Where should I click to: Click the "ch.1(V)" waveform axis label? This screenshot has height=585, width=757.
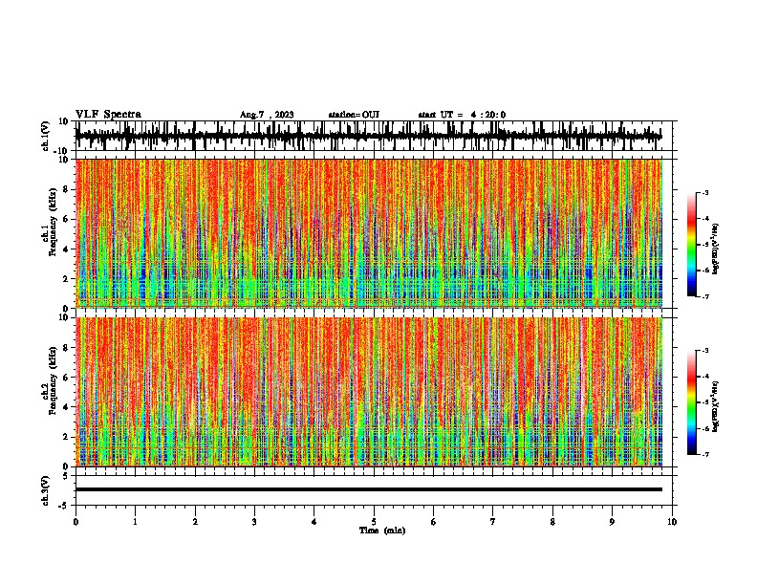[x=46, y=136]
